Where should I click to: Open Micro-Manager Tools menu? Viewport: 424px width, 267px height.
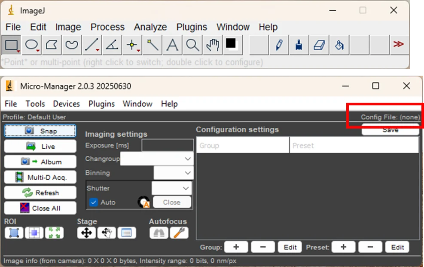35,104
